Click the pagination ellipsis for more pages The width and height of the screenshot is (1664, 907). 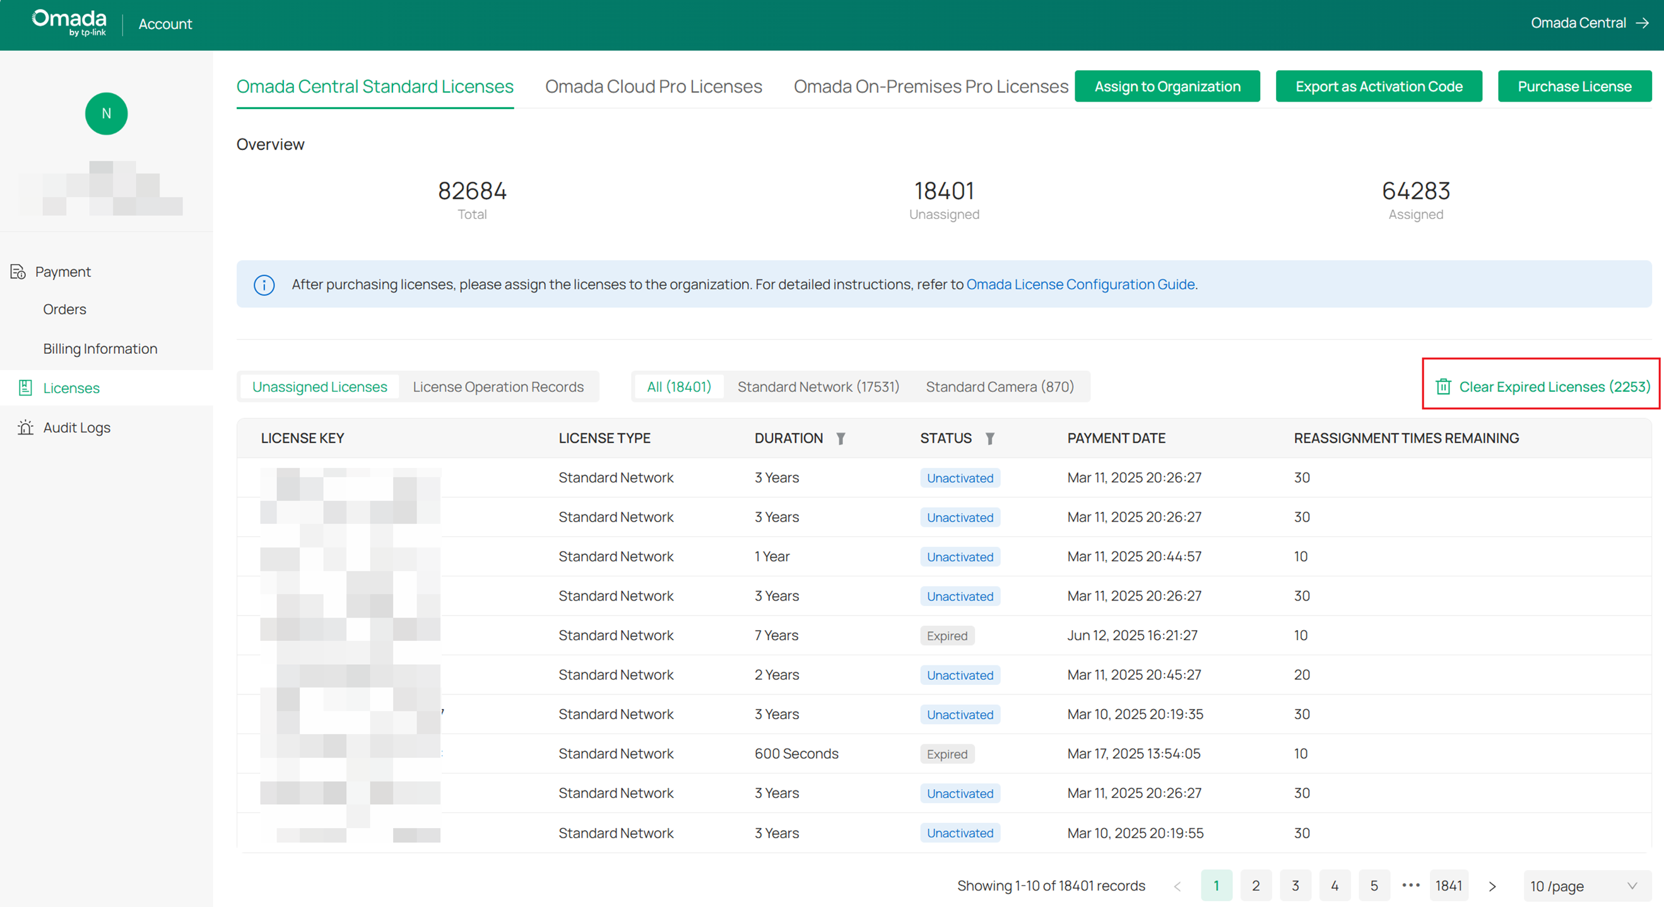1412,885
